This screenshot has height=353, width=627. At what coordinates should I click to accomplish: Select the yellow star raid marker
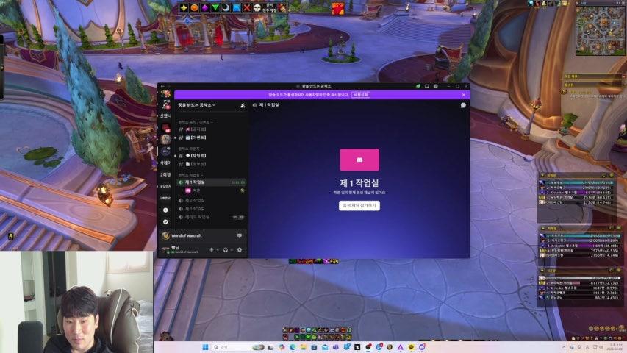(x=184, y=7)
